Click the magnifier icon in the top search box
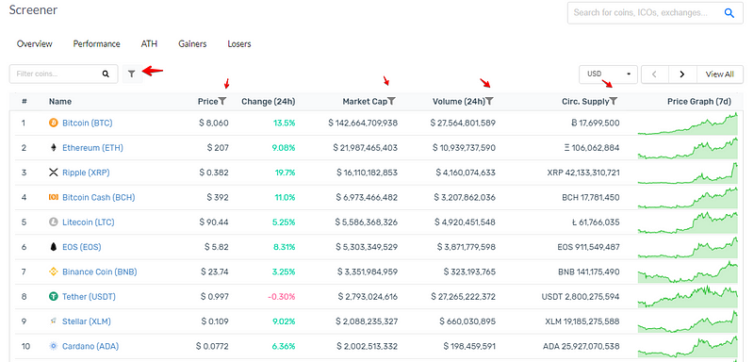 (x=729, y=13)
